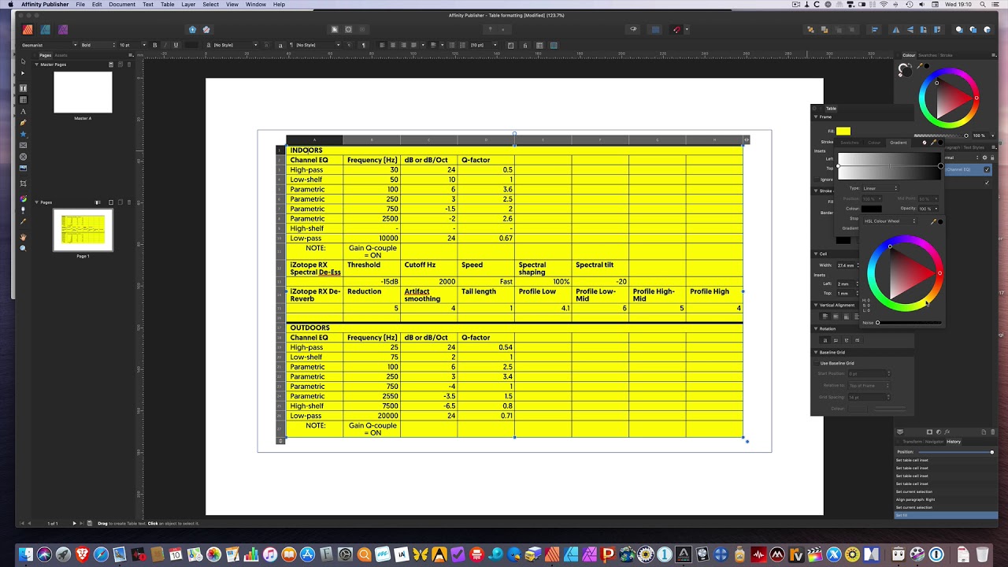Open Finder from the Dock
The height and width of the screenshot is (567, 1008).
tap(26, 554)
